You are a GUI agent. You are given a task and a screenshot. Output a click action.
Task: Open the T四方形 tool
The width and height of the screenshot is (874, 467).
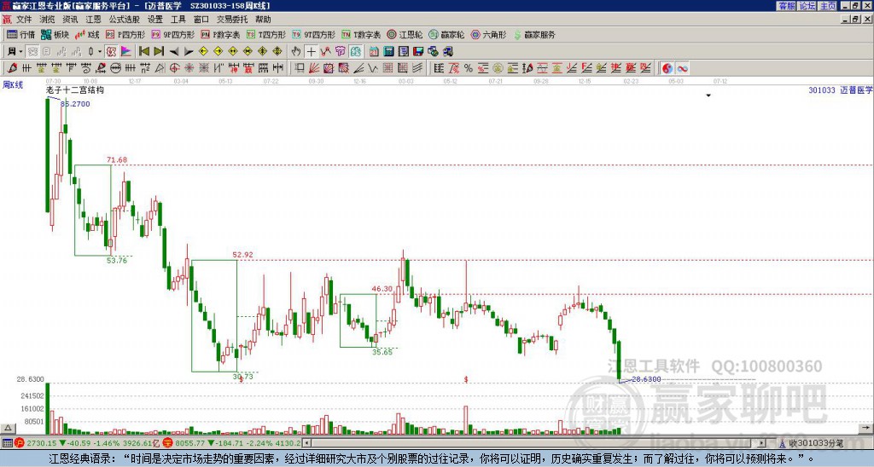click(x=266, y=34)
